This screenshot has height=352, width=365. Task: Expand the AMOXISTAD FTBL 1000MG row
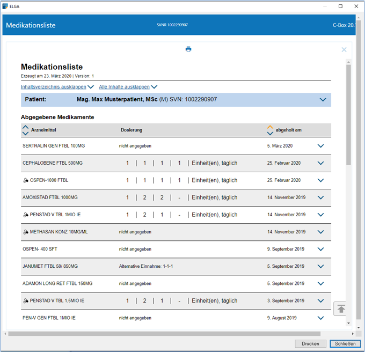[x=321, y=197]
